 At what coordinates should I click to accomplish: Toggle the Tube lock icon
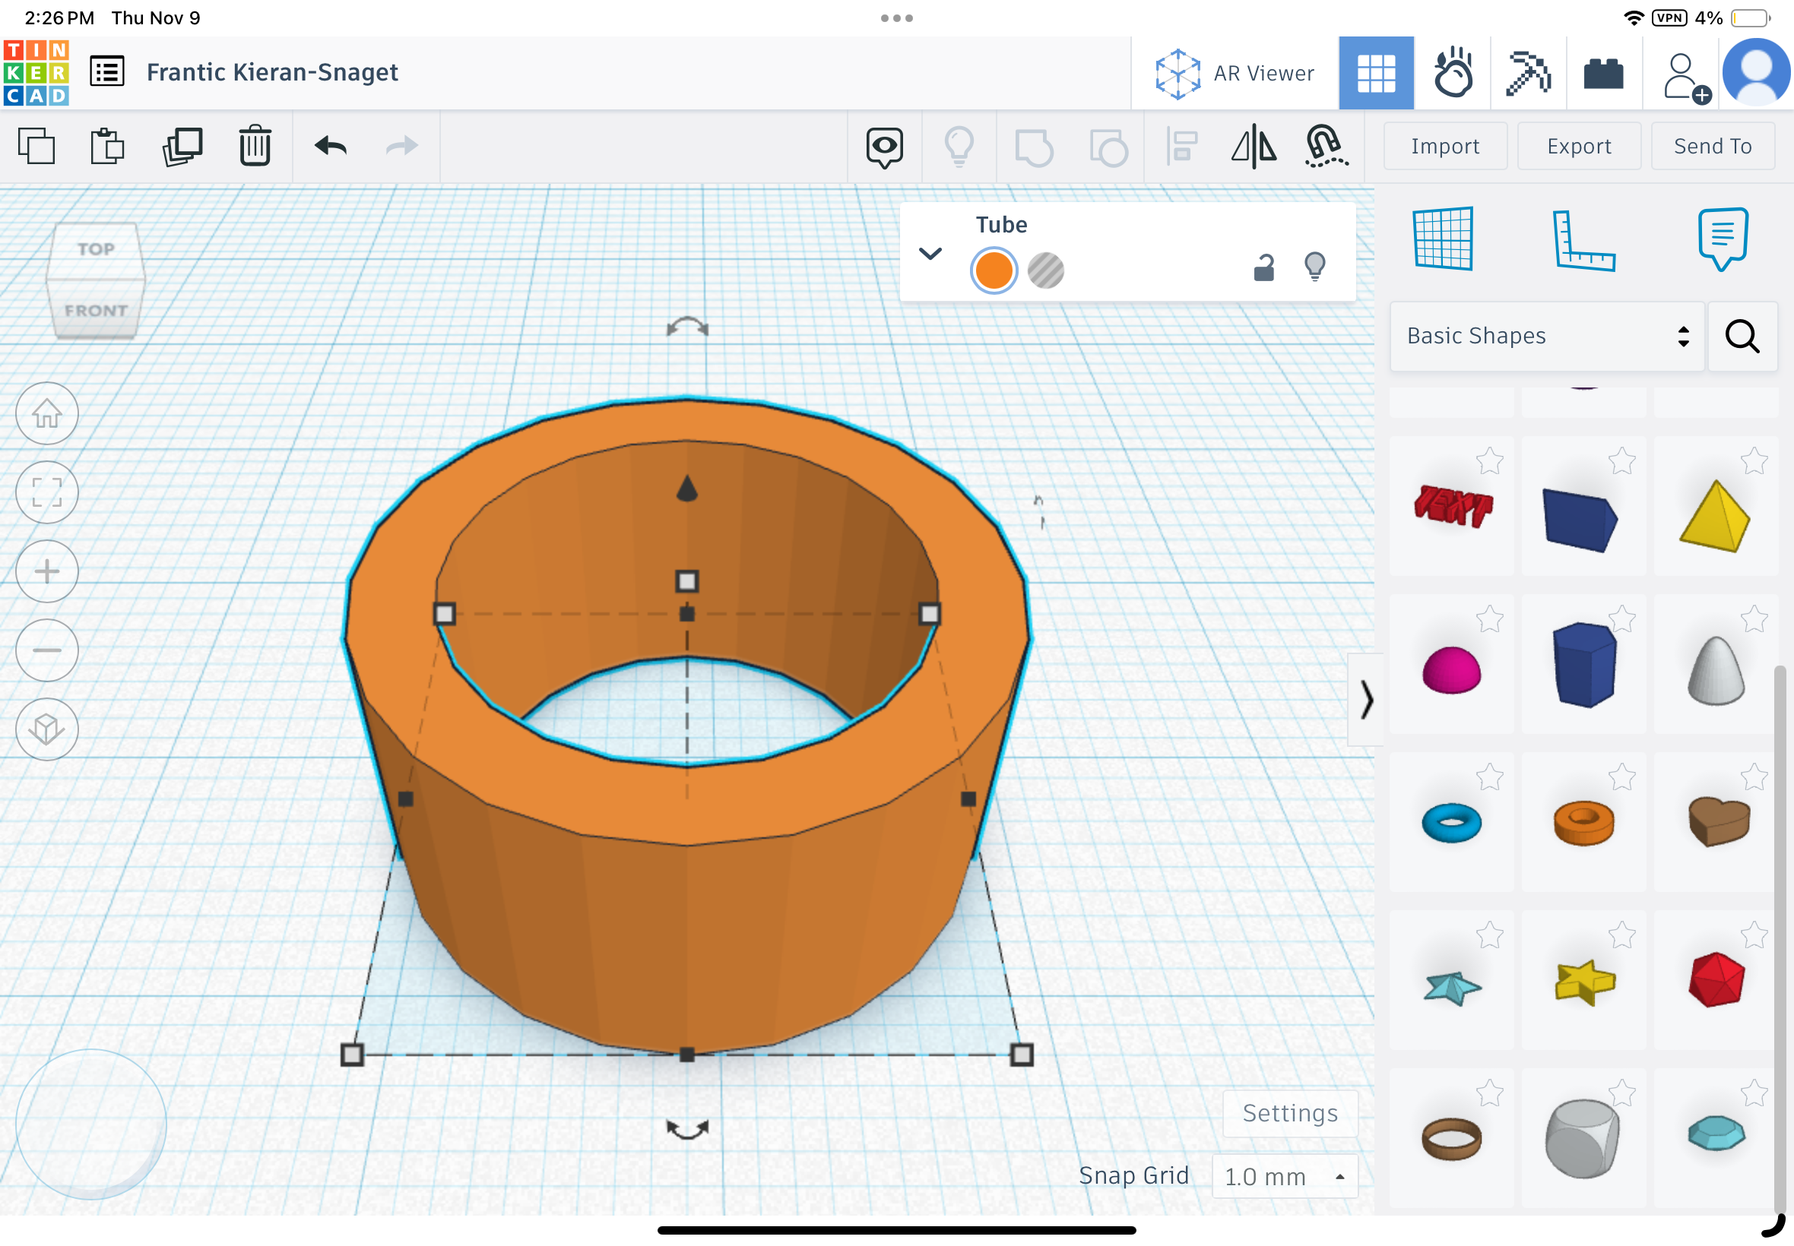click(x=1263, y=267)
